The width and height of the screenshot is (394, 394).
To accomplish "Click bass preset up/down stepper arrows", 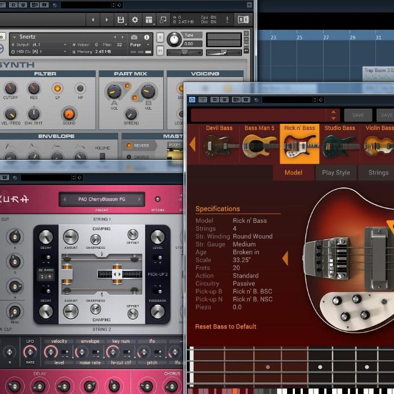I will pyautogui.click(x=333, y=115).
